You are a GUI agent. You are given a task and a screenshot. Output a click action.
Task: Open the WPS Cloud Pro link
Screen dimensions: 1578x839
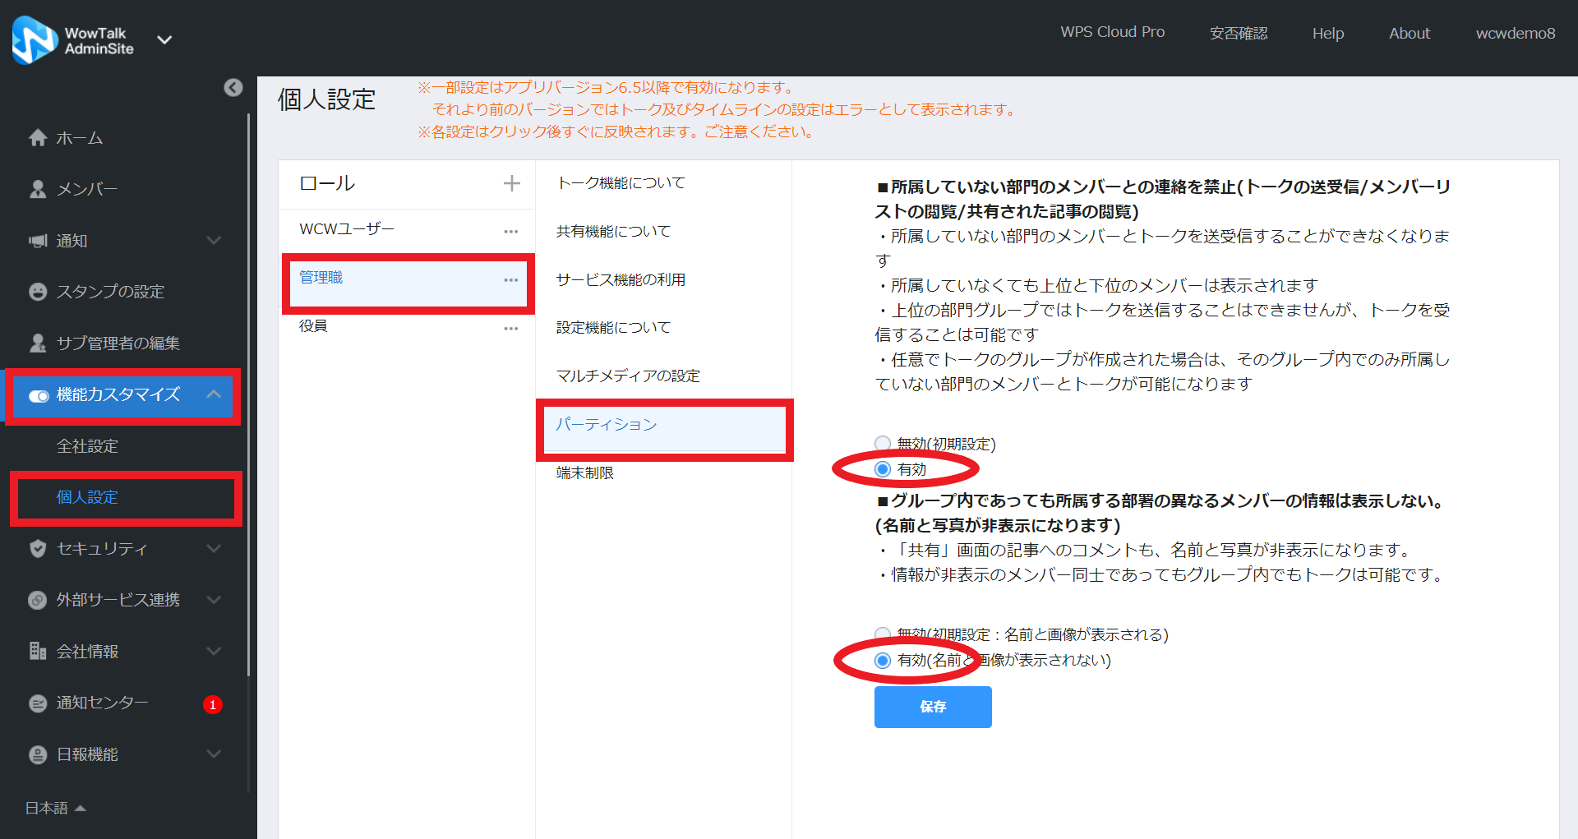(x=1112, y=32)
